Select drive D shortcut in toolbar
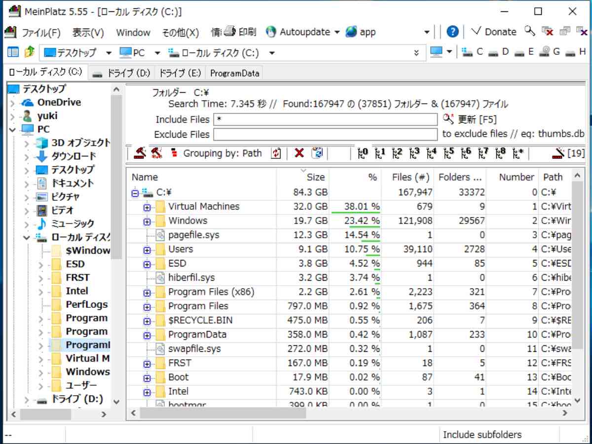The height and width of the screenshot is (444, 592). point(498,52)
